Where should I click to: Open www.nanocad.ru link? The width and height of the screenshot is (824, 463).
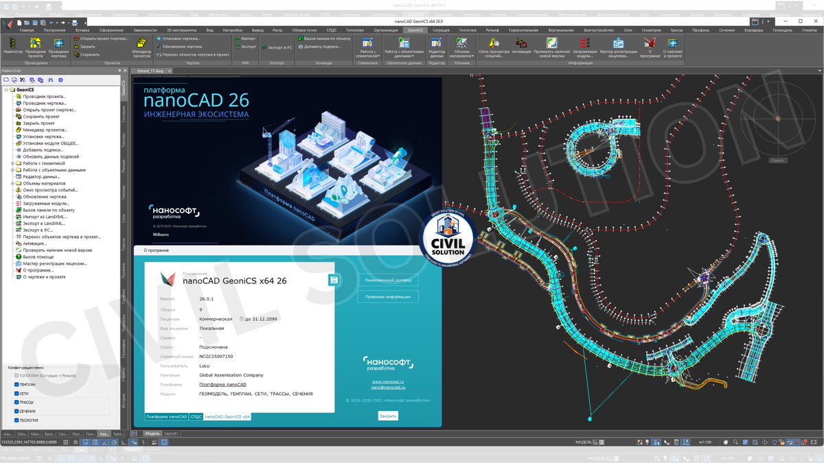click(387, 381)
